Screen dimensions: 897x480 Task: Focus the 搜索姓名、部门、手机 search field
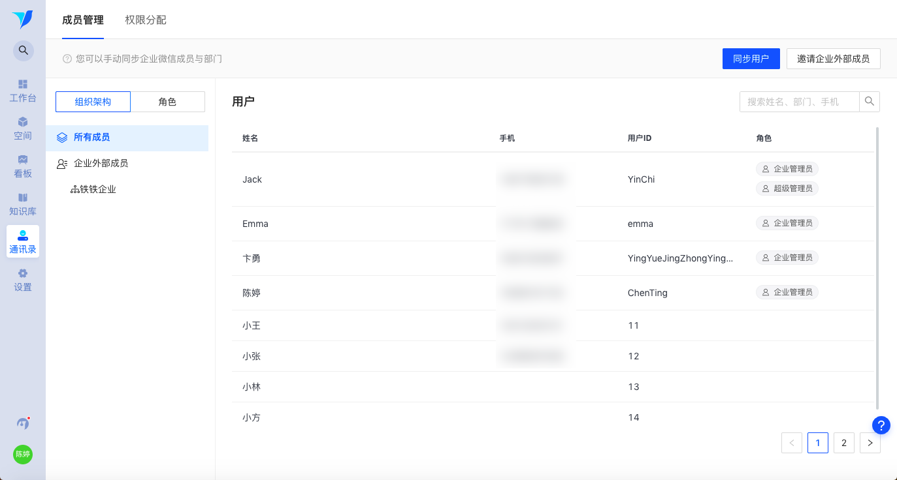(x=799, y=102)
